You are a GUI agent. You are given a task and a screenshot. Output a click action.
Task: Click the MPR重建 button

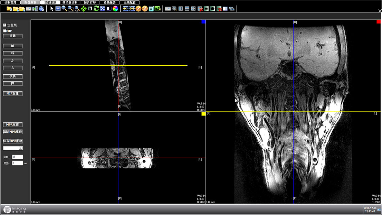coord(13,124)
